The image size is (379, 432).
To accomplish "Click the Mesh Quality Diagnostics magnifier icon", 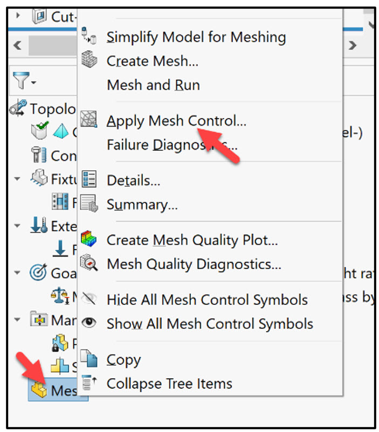I will 89,264.
